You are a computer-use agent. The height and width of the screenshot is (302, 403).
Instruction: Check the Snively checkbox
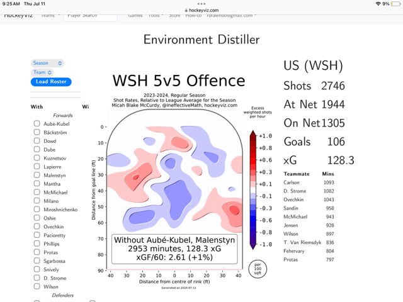point(37,269)
